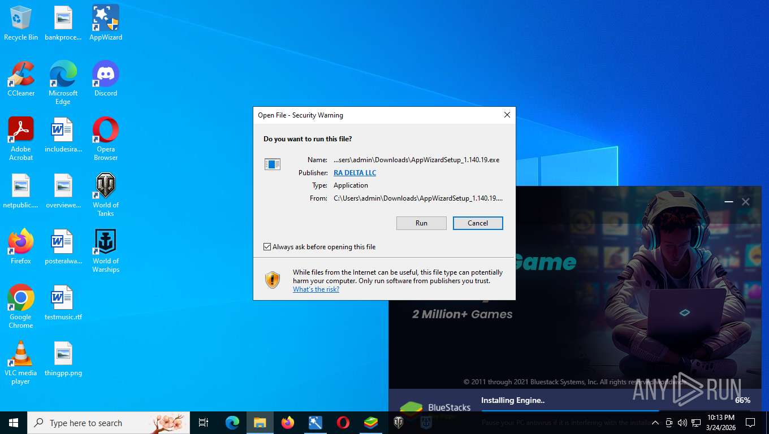Select the overviewe image file icon
769x434 pixels.
tap(63, 191)
